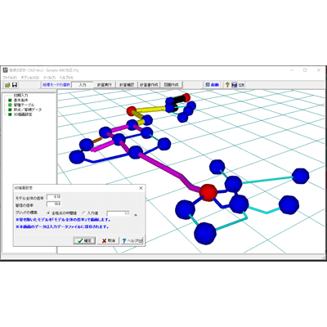Image resolution: width=327 pixels, height=327 pixels.
Task: Open the ヘルプ(H) menu
Action: pos(66,78)
